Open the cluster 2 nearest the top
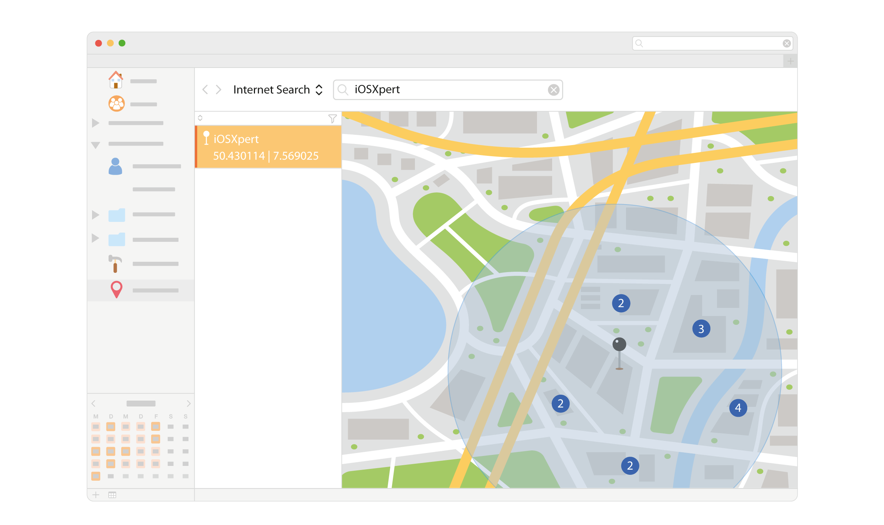Screen dimensions: 884x525 [x=621, y=303]
